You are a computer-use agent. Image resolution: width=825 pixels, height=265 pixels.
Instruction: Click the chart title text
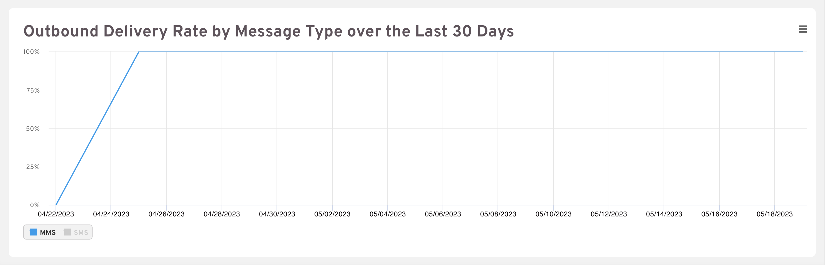click(x=268, y=32)
